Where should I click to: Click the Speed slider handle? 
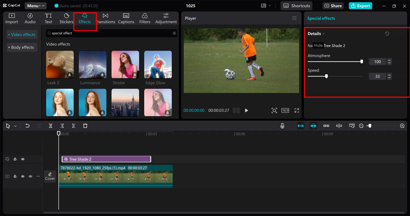(326, 76)
